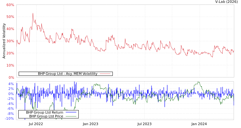The width and height of the screenshot is (241, 128).
Task: Click the green Price legend line sample
Action: [x=71, y=116]
